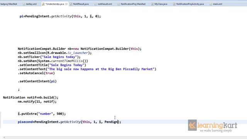Close the Understandpi.java tab
Screen dimensions: 247x139
(66, 4)
